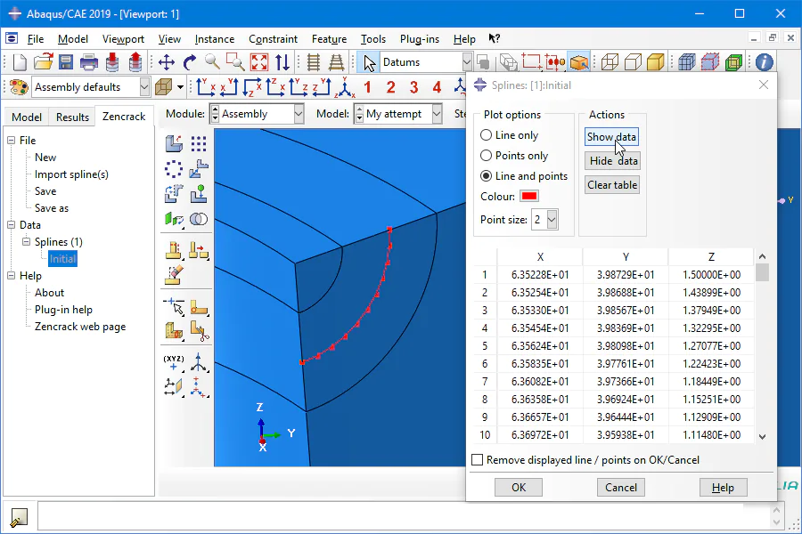Open the Assembly defaults dropdown

click(144, 87)
